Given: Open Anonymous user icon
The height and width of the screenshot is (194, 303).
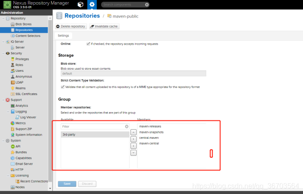Looking at the screenshot, I should point(13,77).
